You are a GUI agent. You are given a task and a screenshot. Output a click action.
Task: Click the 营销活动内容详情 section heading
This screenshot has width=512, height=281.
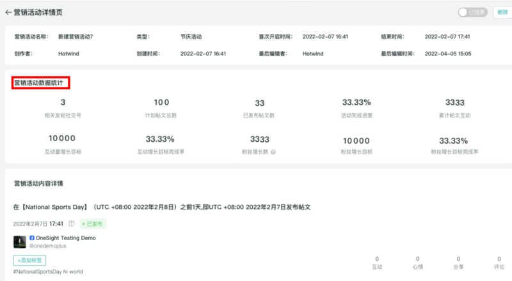pyautogui.click(x=38, y=184)
